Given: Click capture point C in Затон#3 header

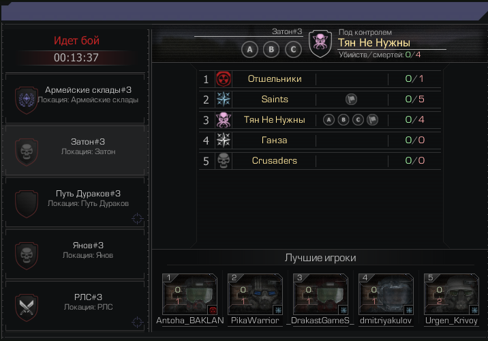Looking at the screenshot, I should pos(293,49).
